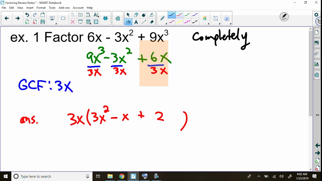This screenshot has width=322, height=181.
Task: Select the arrow selection tool
Action: tap(128, 15)
